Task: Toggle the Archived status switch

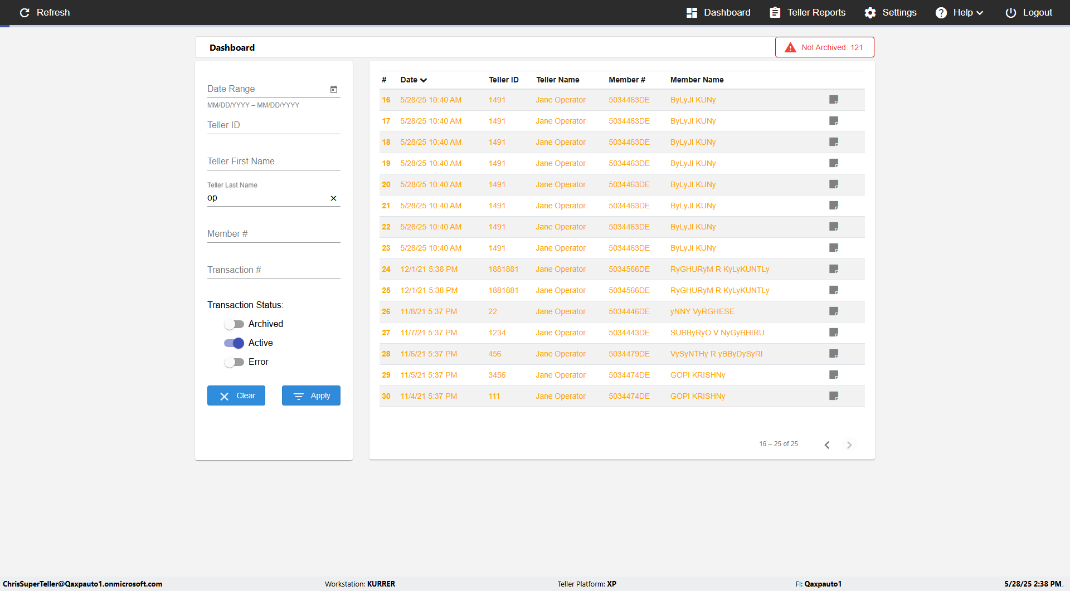Action: pos(234,324)
